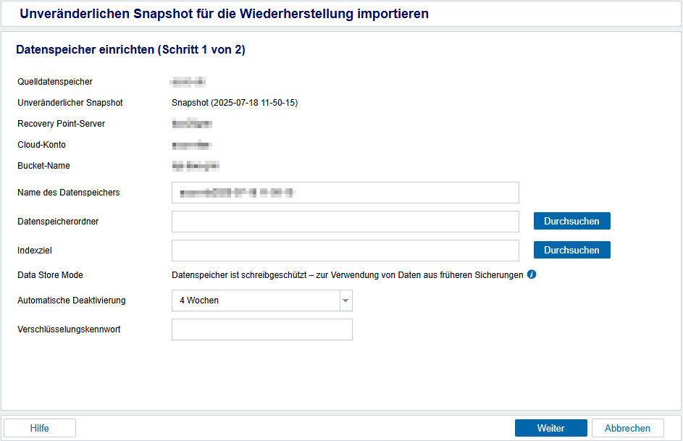
Task: Click the Quelldatenspeicher label
Action: [x=55, y=82]
